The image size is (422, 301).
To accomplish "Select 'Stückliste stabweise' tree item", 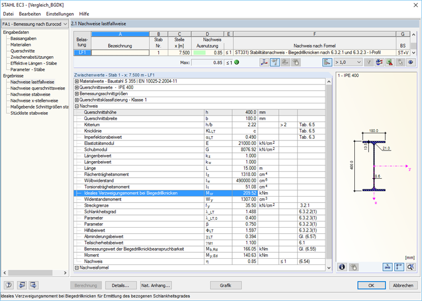I will tap(29, 113).
